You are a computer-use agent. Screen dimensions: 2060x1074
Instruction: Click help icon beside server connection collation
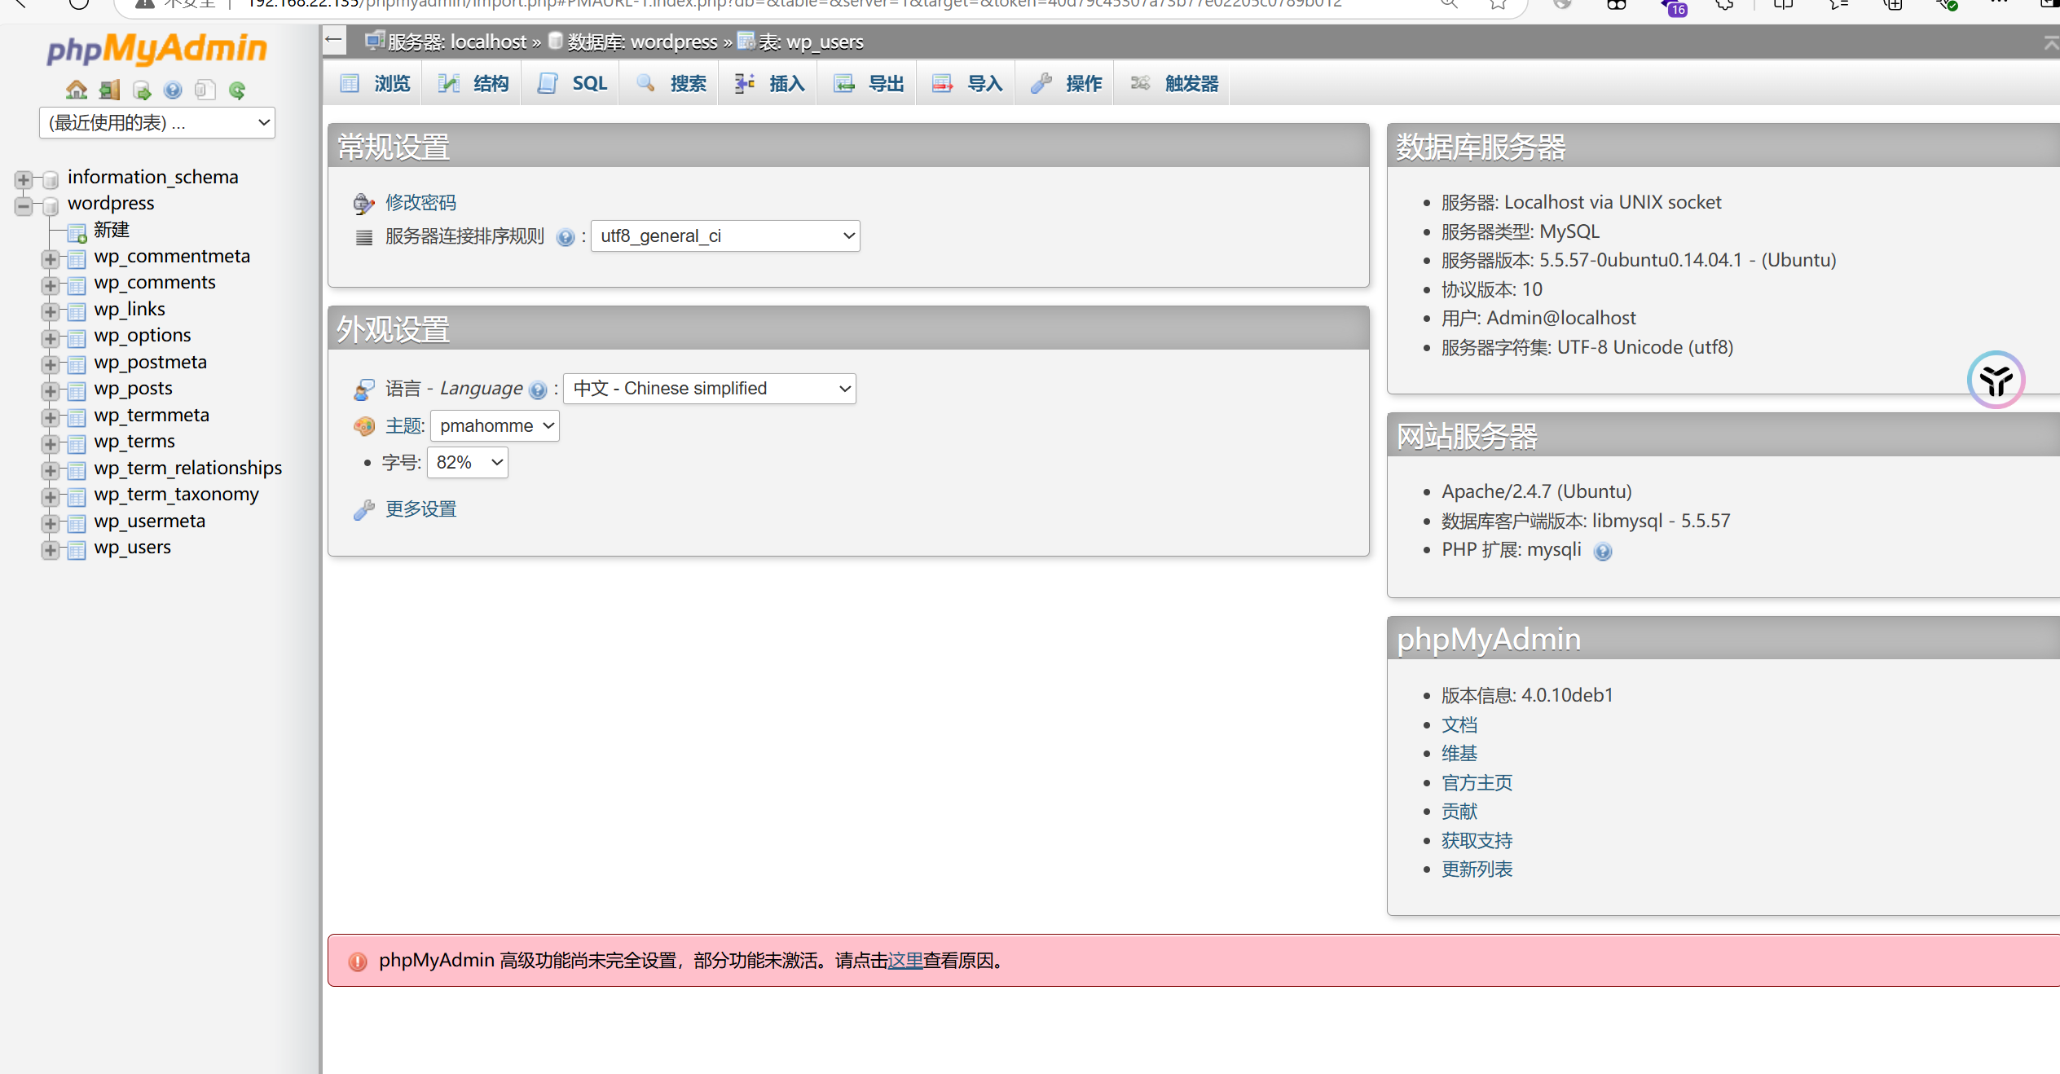pyautogui.click(x=565, y=237)
